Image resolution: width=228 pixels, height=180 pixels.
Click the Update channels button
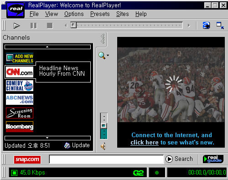[x=77, y=145]
